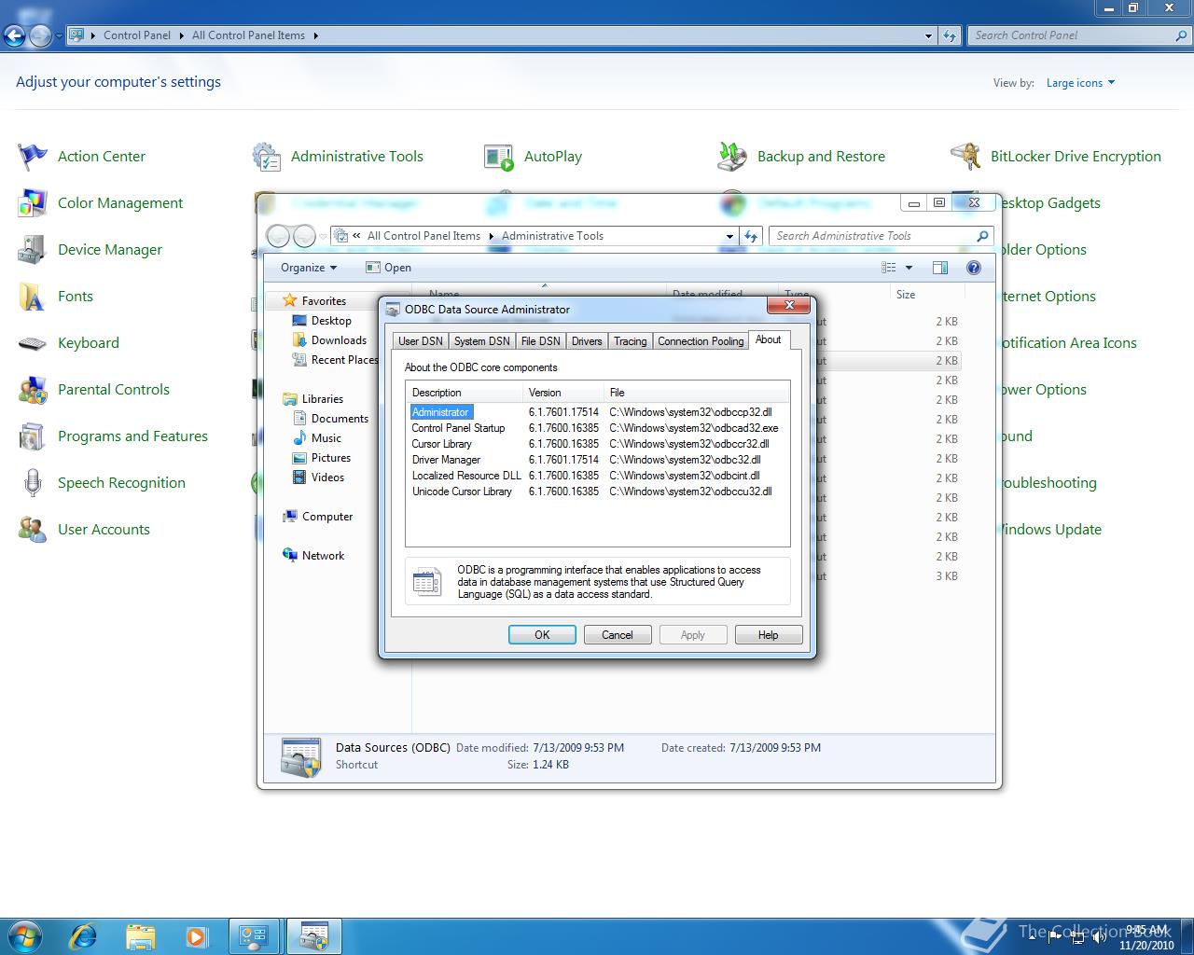Switch to the File DSN tab
1194x955 pixels.
[x=541, y=341]
